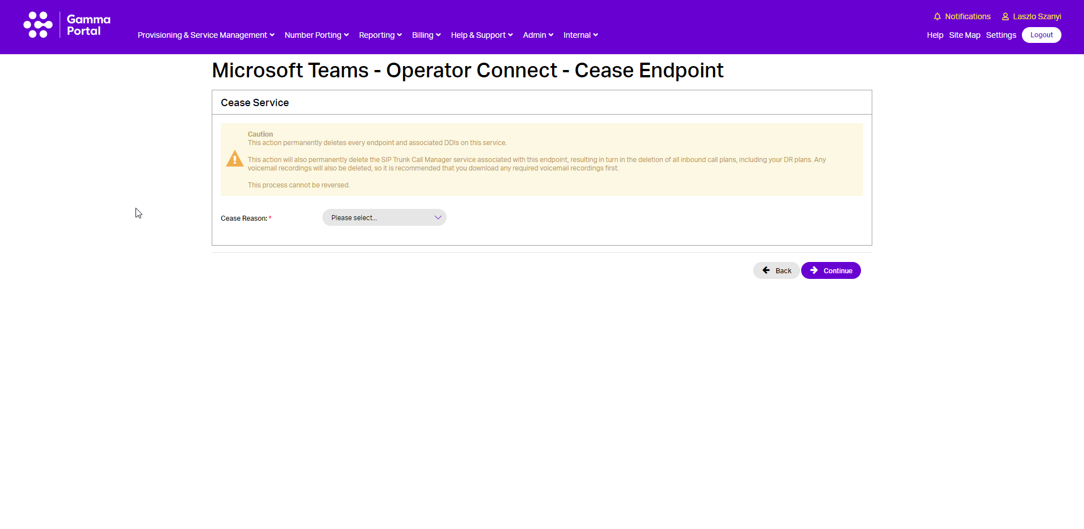Click the Notifications bell icon
Screen dimensions: 1084x529
pos(937,16)
